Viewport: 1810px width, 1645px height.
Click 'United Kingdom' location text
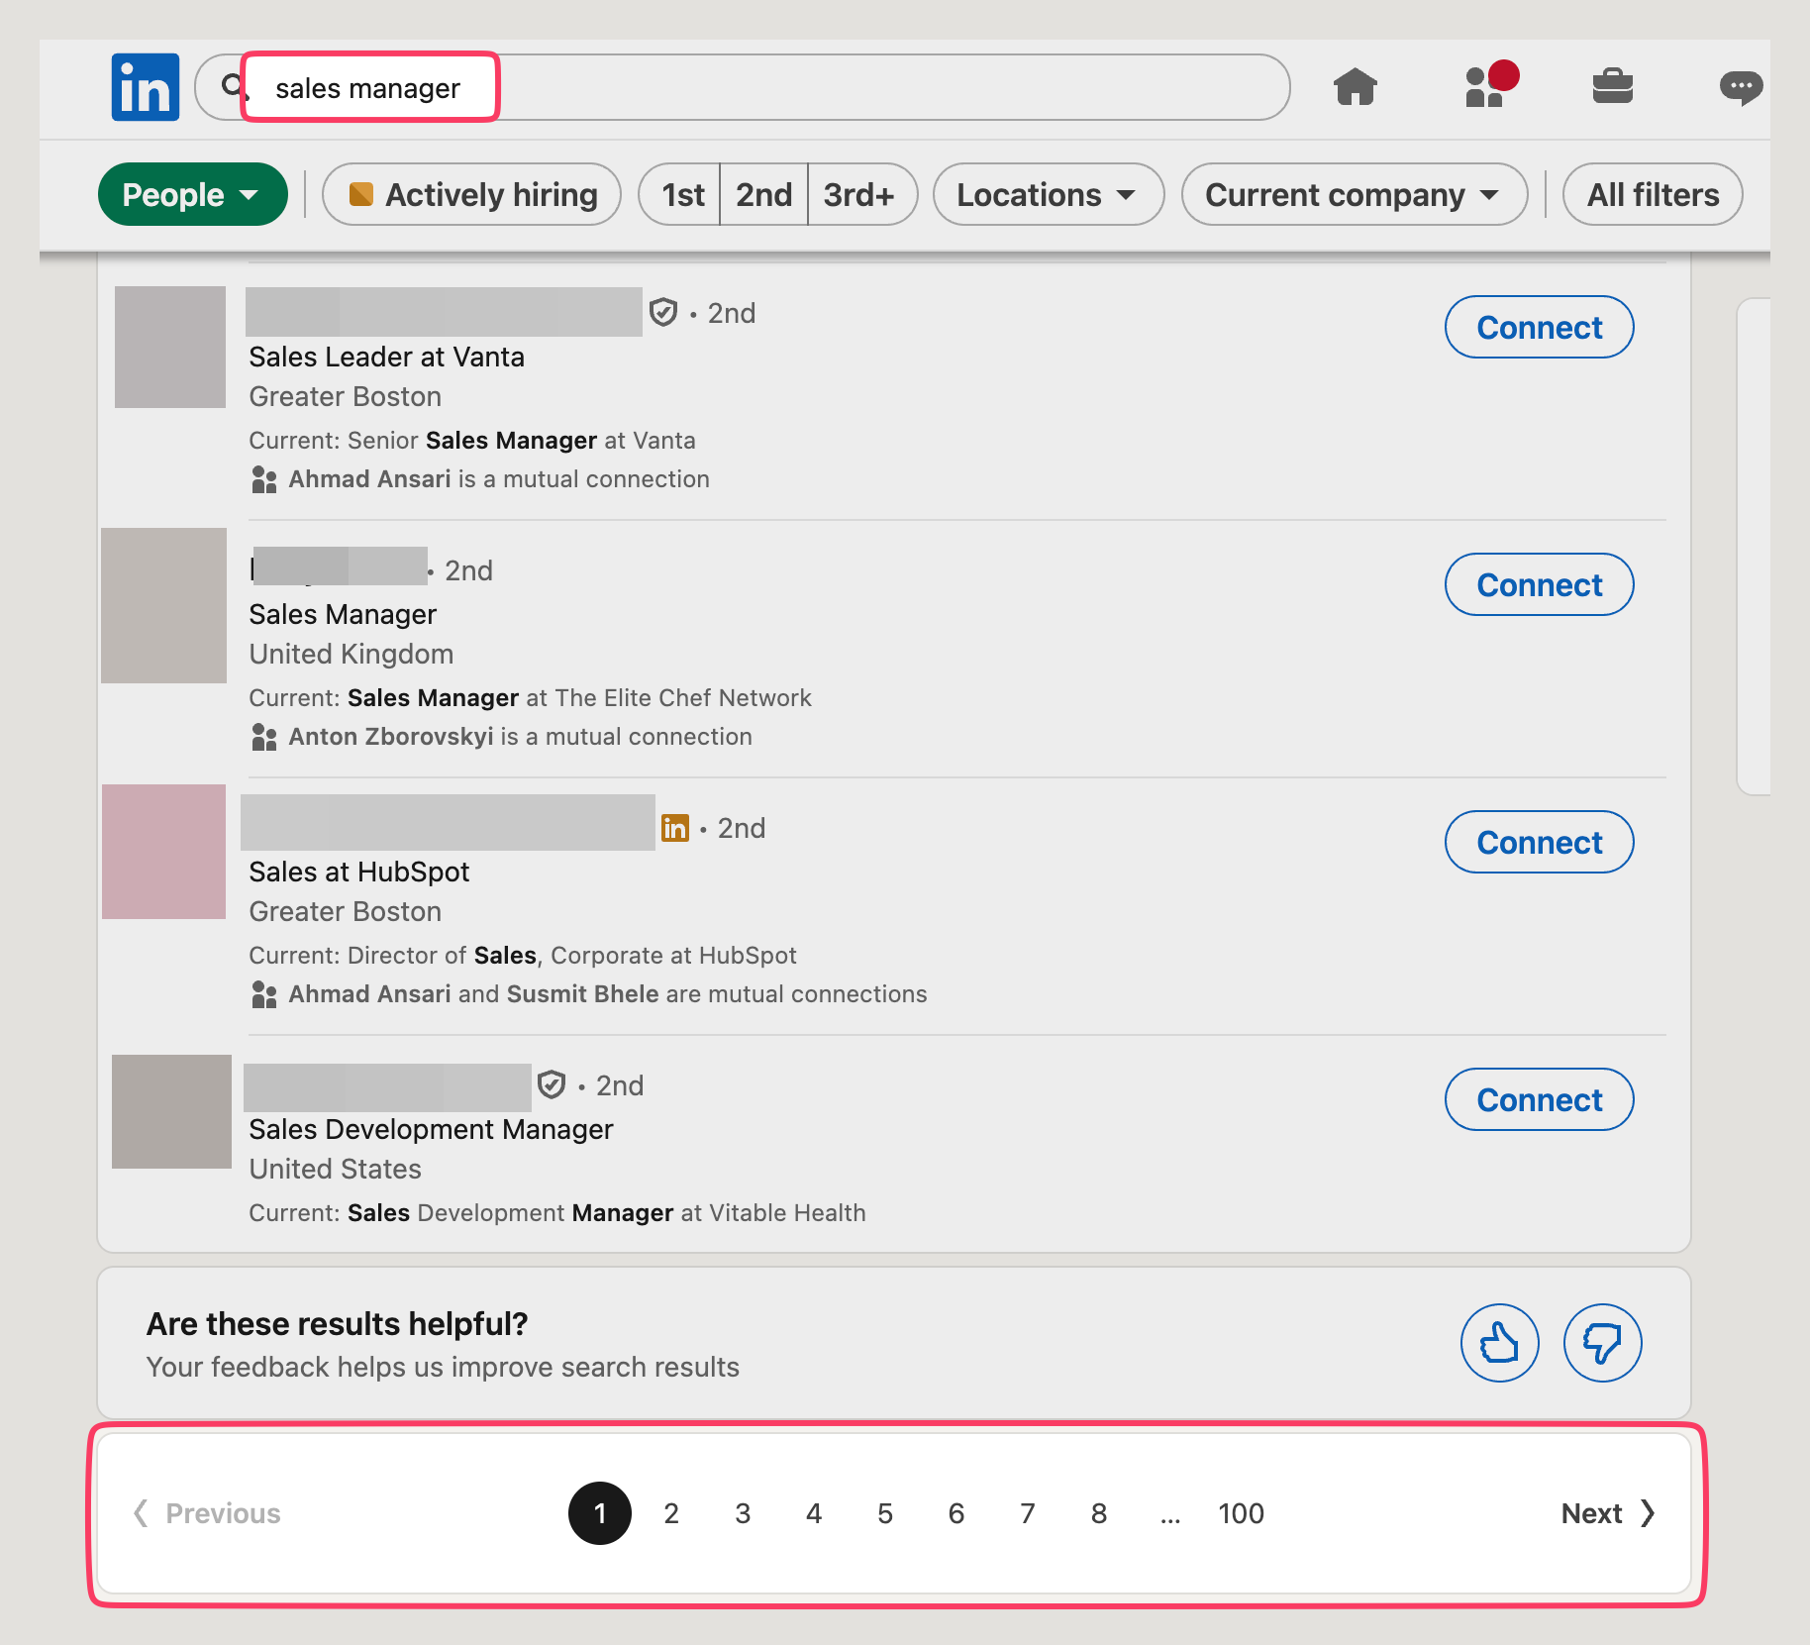point(352,654)
